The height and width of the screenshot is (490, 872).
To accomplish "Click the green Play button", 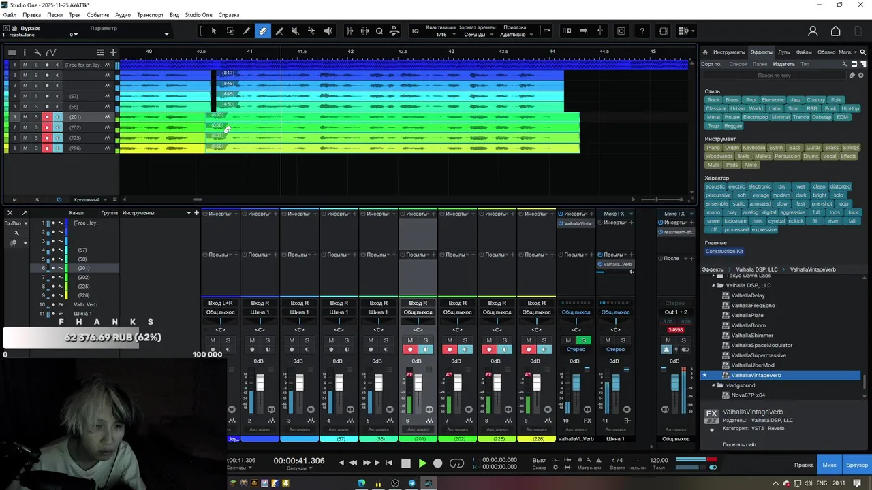I will [422, 463].
